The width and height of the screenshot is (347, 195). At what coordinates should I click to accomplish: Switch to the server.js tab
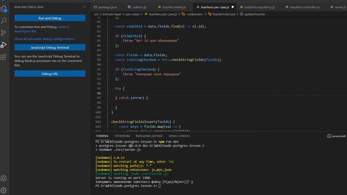pos(338,7)
